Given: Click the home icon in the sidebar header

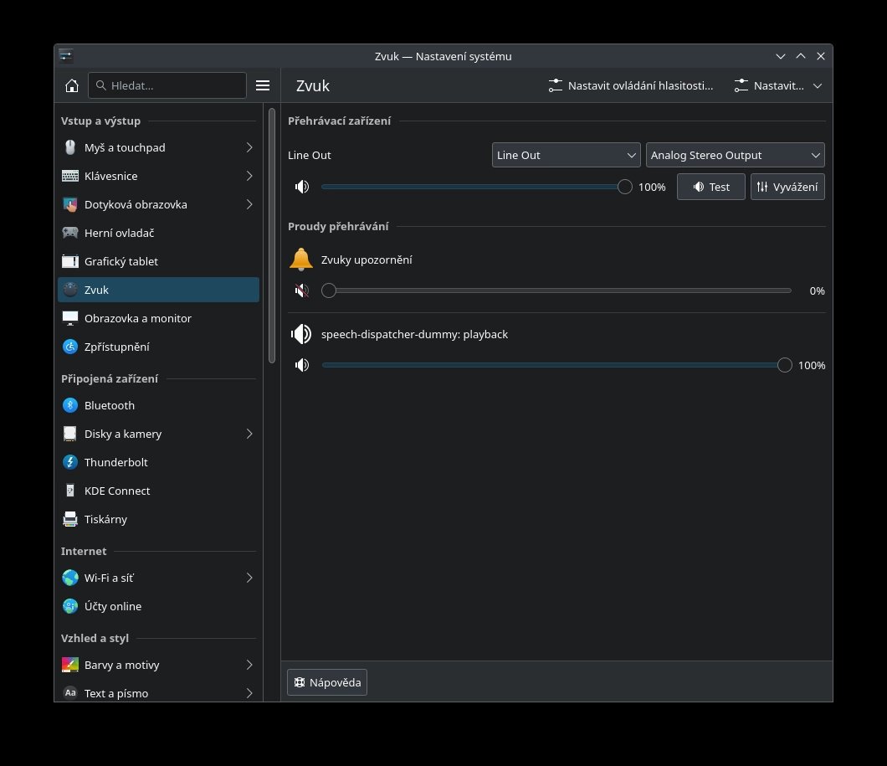Looking at the screenshot, I should point(72,85).
